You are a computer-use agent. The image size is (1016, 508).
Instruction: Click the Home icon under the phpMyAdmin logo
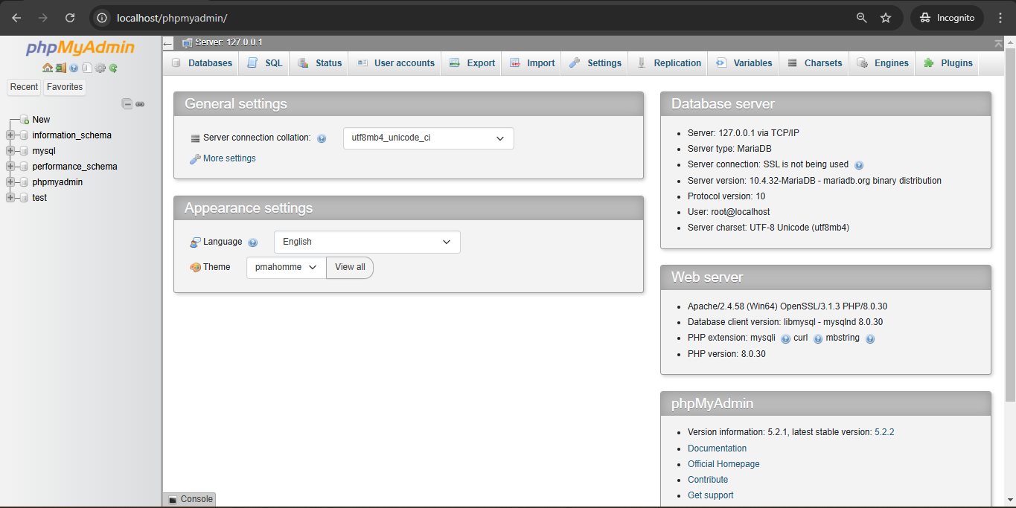pyautogui.click(x=48, y=68)
